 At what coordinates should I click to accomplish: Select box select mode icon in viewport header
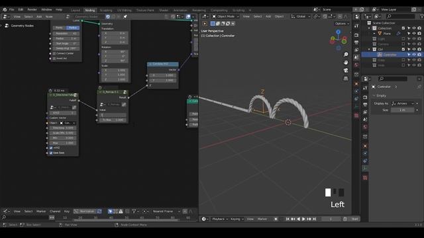point(213,24)
